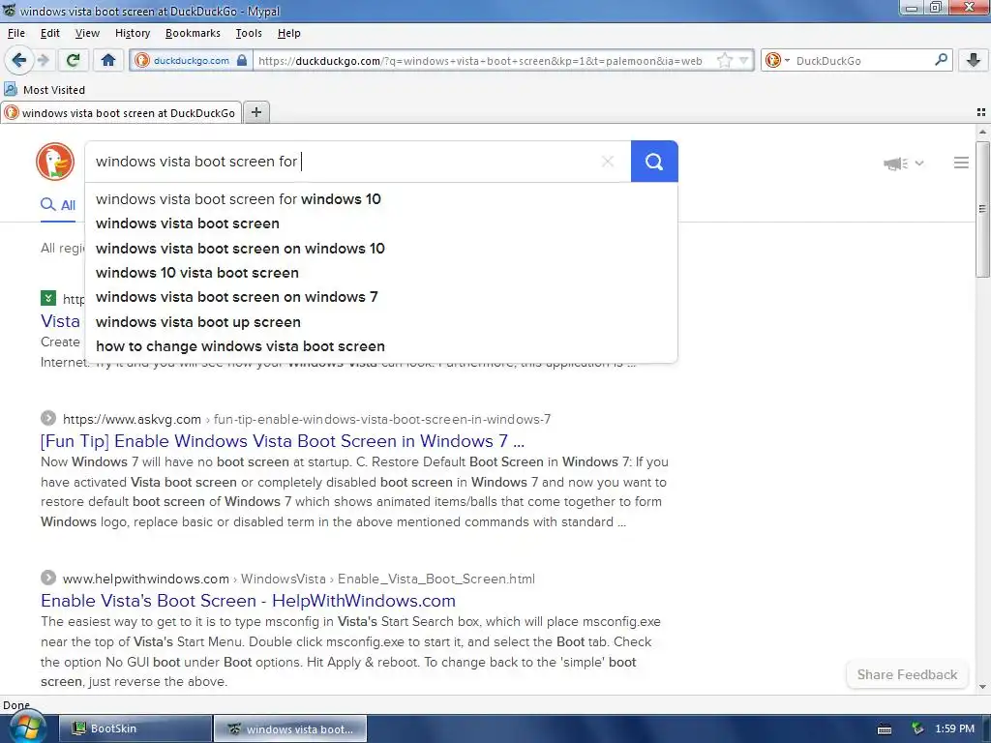The width and height of the screenshot is (991, 743).
Task: Click the DuckDuckGo duck logo
Action: pyautogui.click(x=55, y=162)
